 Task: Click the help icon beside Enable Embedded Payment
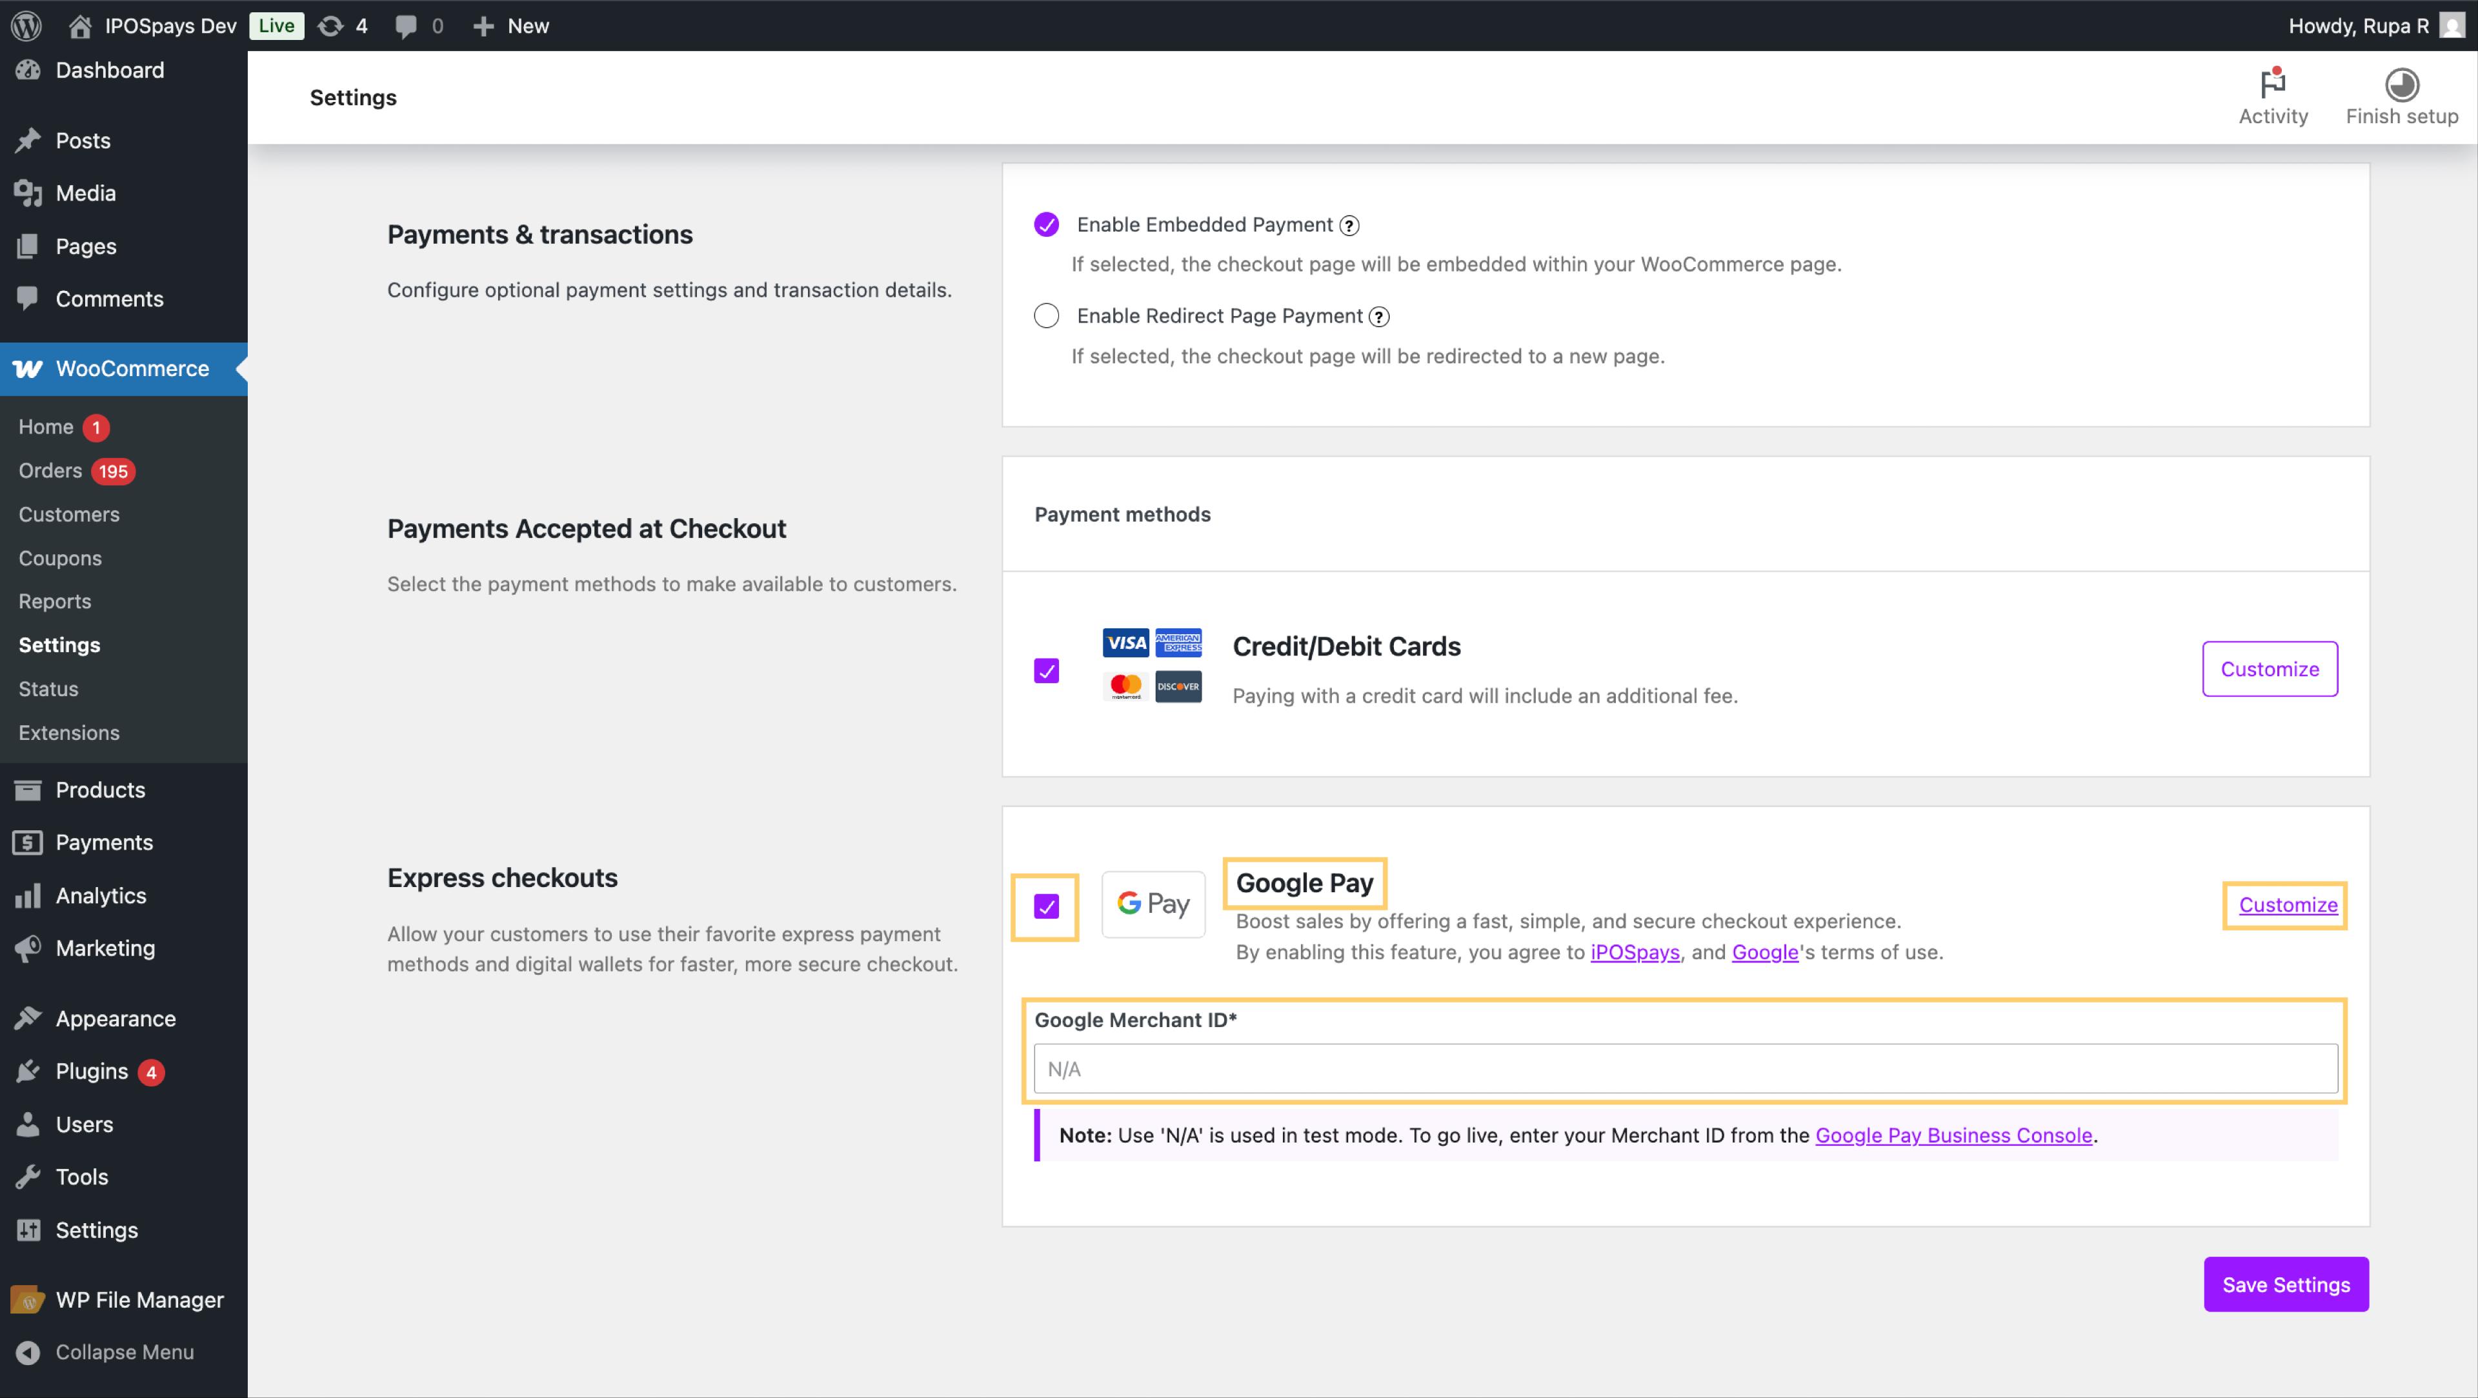tap(1349, 226)
